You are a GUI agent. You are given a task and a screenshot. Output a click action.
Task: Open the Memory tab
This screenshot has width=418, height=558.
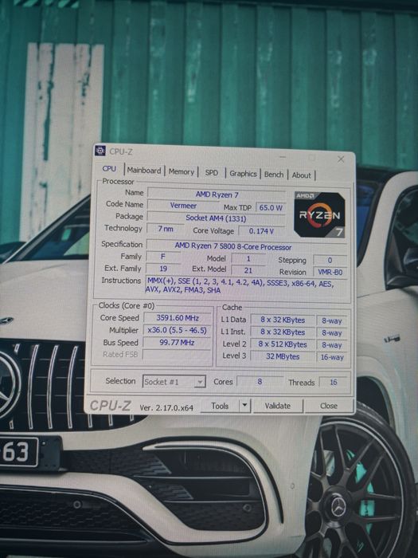click(x=182, y=172)
